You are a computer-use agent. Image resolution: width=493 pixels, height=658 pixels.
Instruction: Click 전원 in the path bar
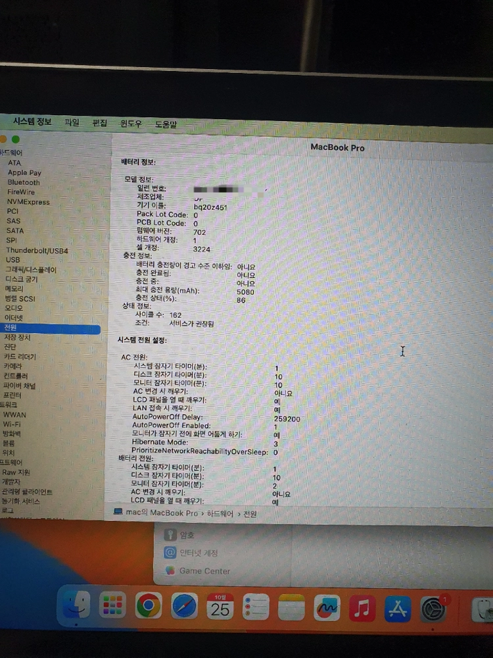(250, 514)
